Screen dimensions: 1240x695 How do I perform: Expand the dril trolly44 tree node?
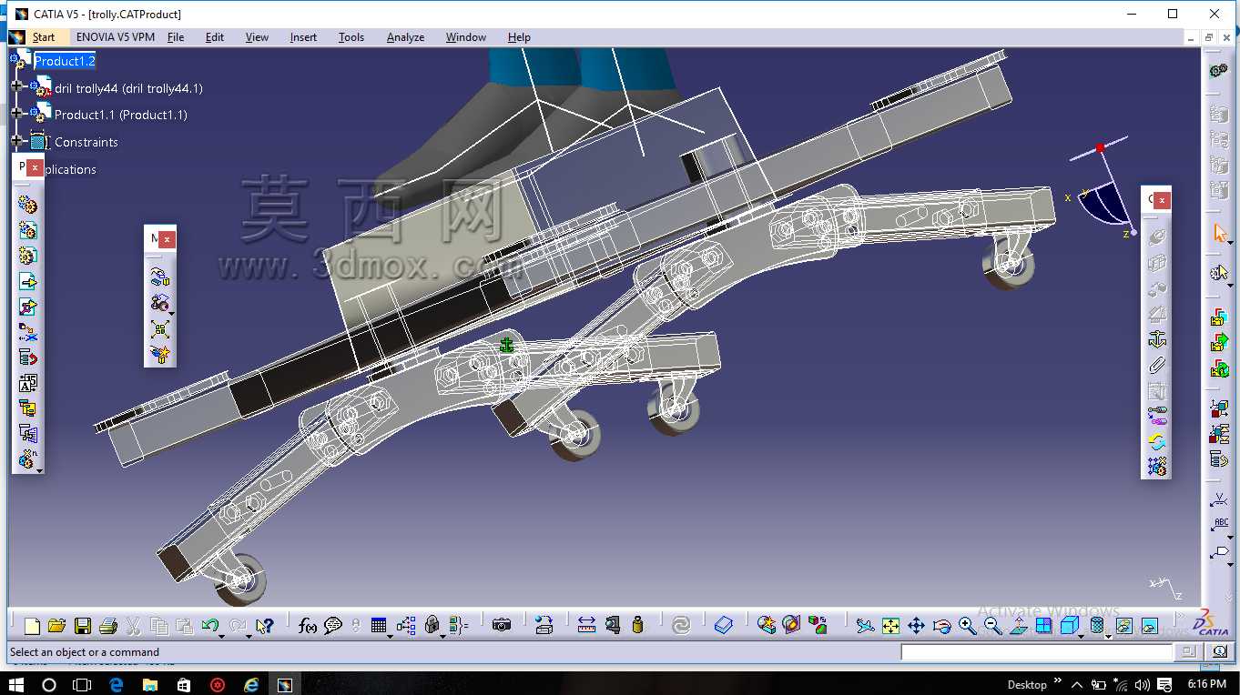tap(16, 86)
